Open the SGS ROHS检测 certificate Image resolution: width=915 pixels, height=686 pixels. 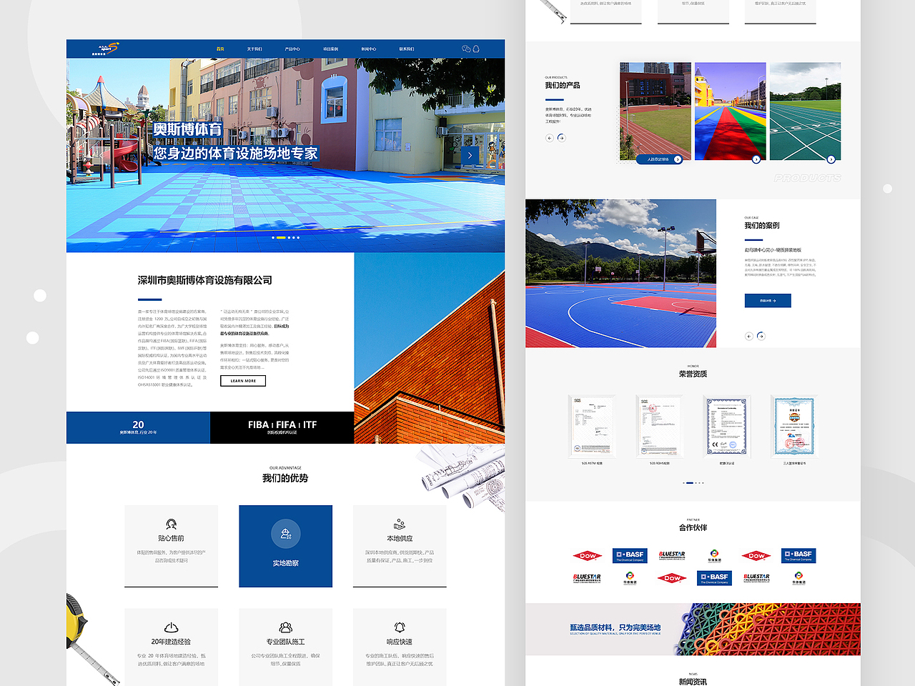[658, 426]
